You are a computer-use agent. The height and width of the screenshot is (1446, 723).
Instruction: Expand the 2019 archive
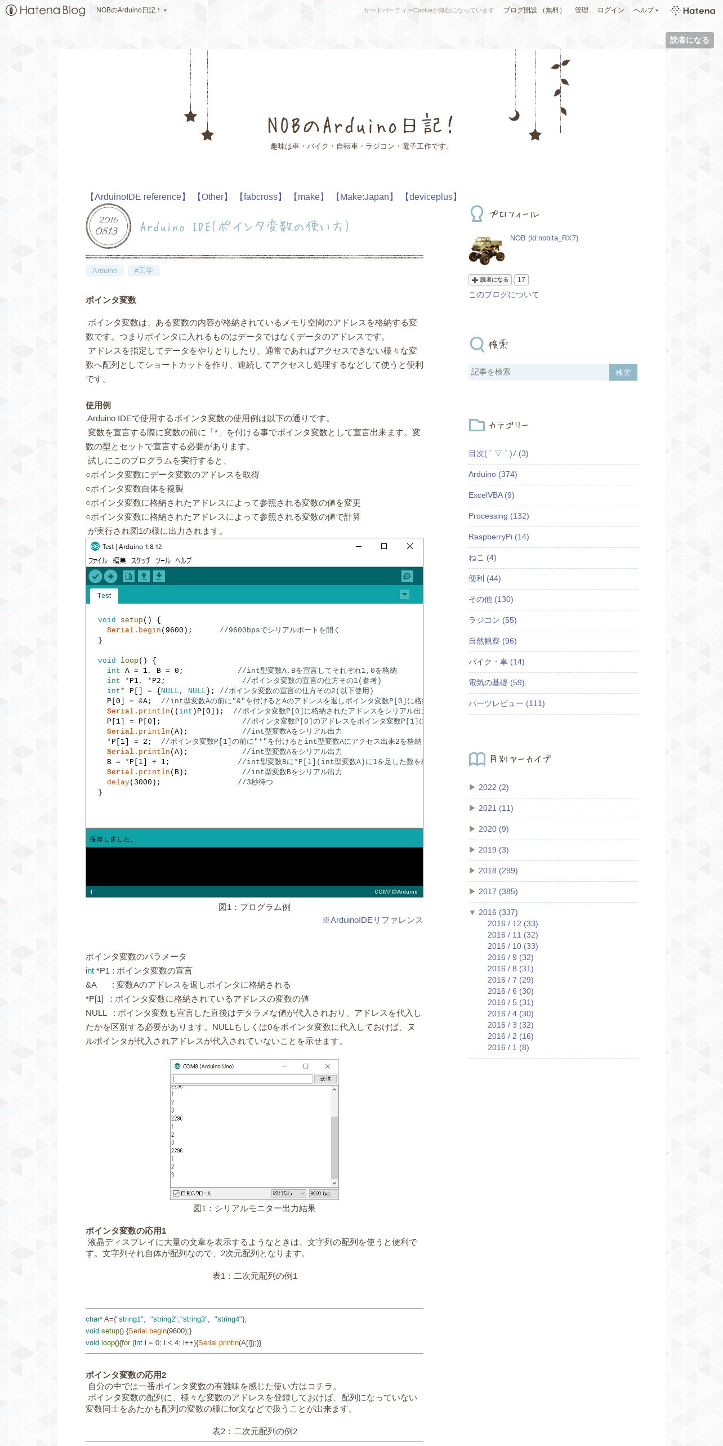tap(472, 850)
